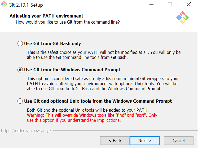This screenshot has height=148, width=198.
Task: Click the 'Use Git from Git Bash only' label
Action: coord(52,43)
